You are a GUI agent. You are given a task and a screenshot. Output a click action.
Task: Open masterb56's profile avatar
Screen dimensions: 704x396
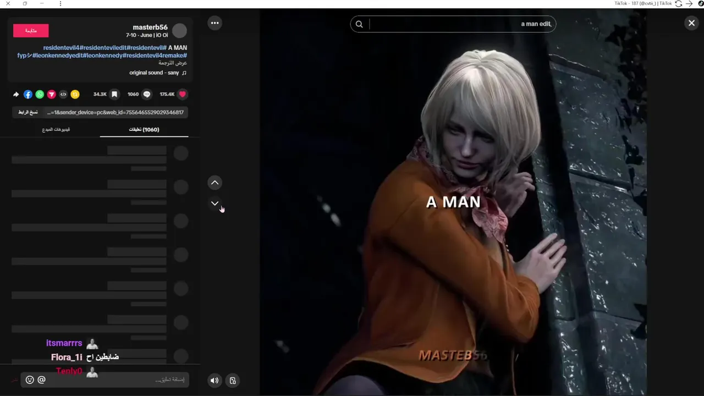click(x=180, y=31)
